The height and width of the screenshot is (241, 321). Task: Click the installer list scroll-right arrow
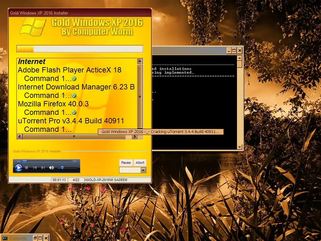click(134, 136)
